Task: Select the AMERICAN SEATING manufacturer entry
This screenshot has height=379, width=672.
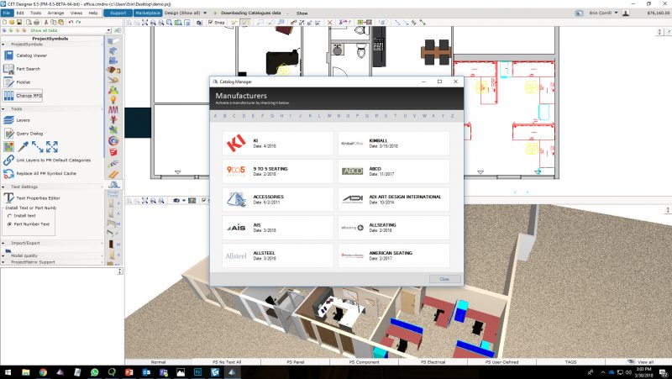Action: tap(394, 255)
